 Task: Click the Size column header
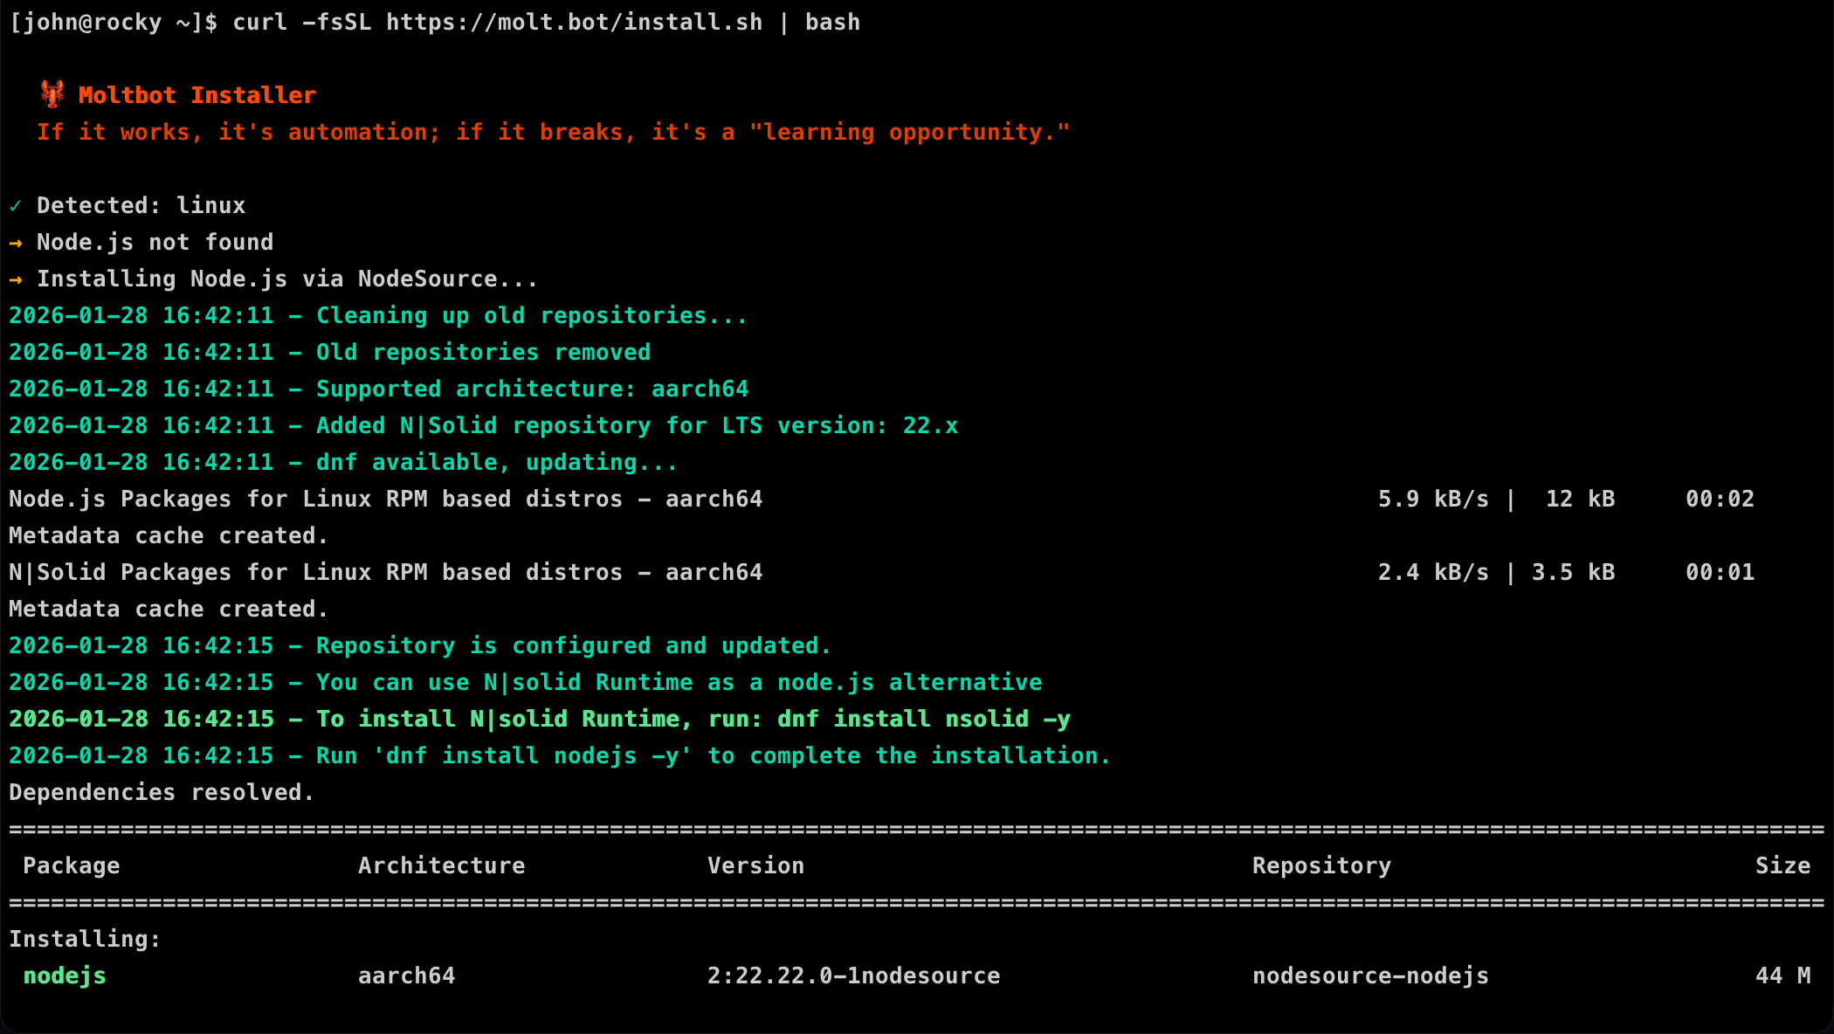(1782, 865)
